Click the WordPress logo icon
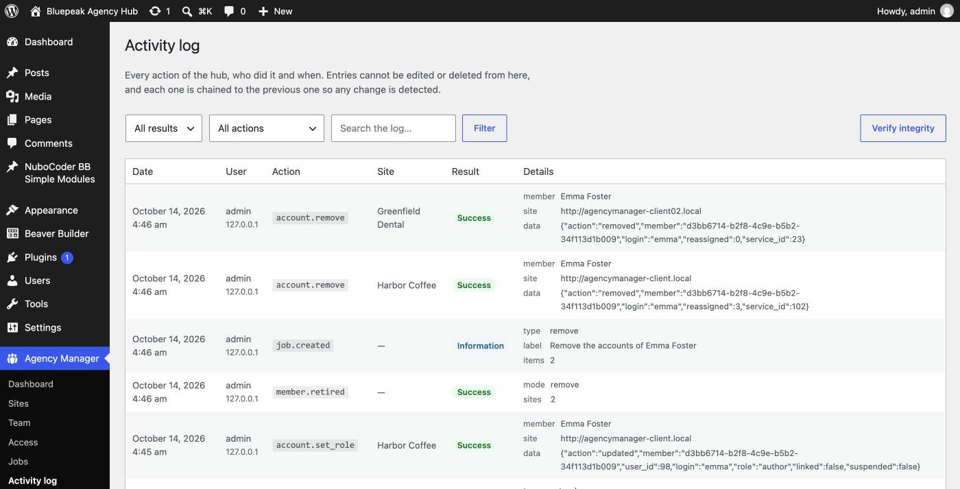The height and width of the screenshot is (489, 960). (x=12, y=11)
